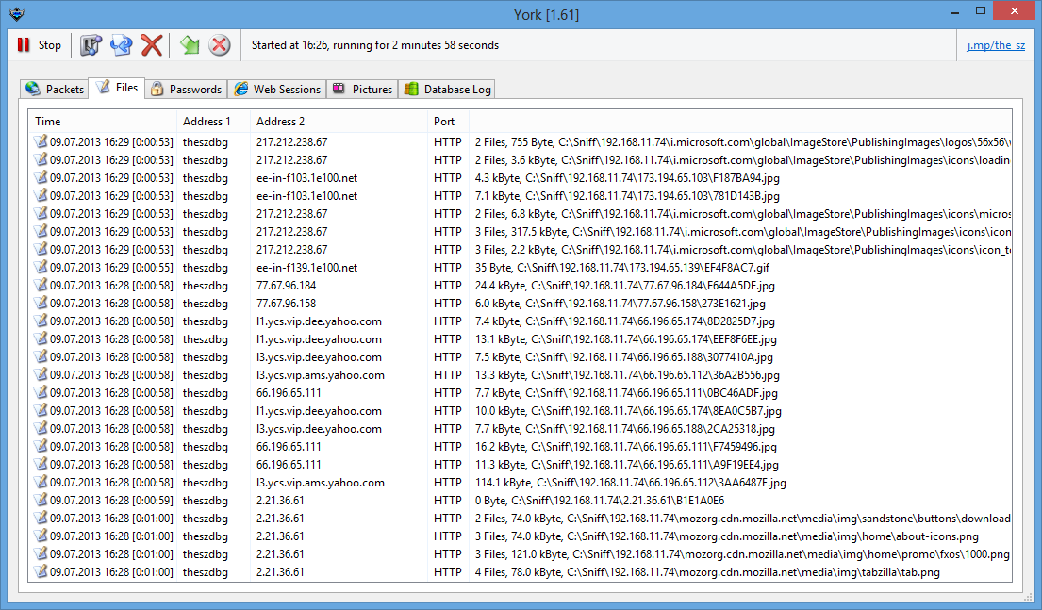Click file icon of the A9F19EE4.jpg row

41,465
